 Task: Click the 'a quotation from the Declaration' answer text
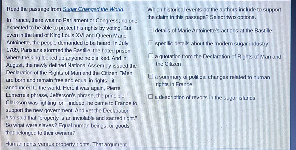(x=218, y=57)
